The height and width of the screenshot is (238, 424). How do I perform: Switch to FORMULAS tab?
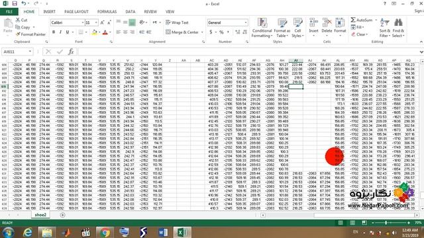click(107, 12)
